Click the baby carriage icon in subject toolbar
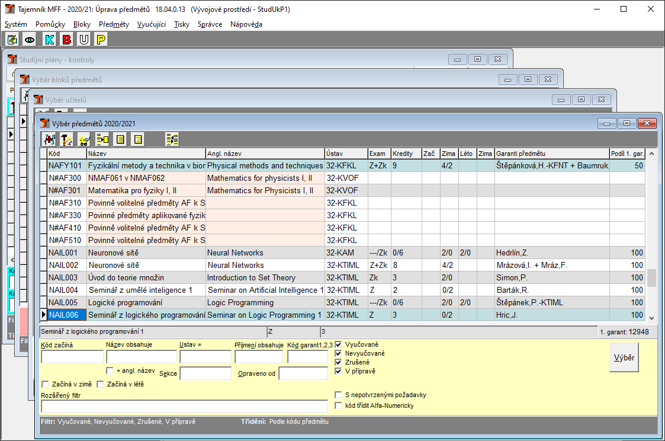 (x=84, y=139)
